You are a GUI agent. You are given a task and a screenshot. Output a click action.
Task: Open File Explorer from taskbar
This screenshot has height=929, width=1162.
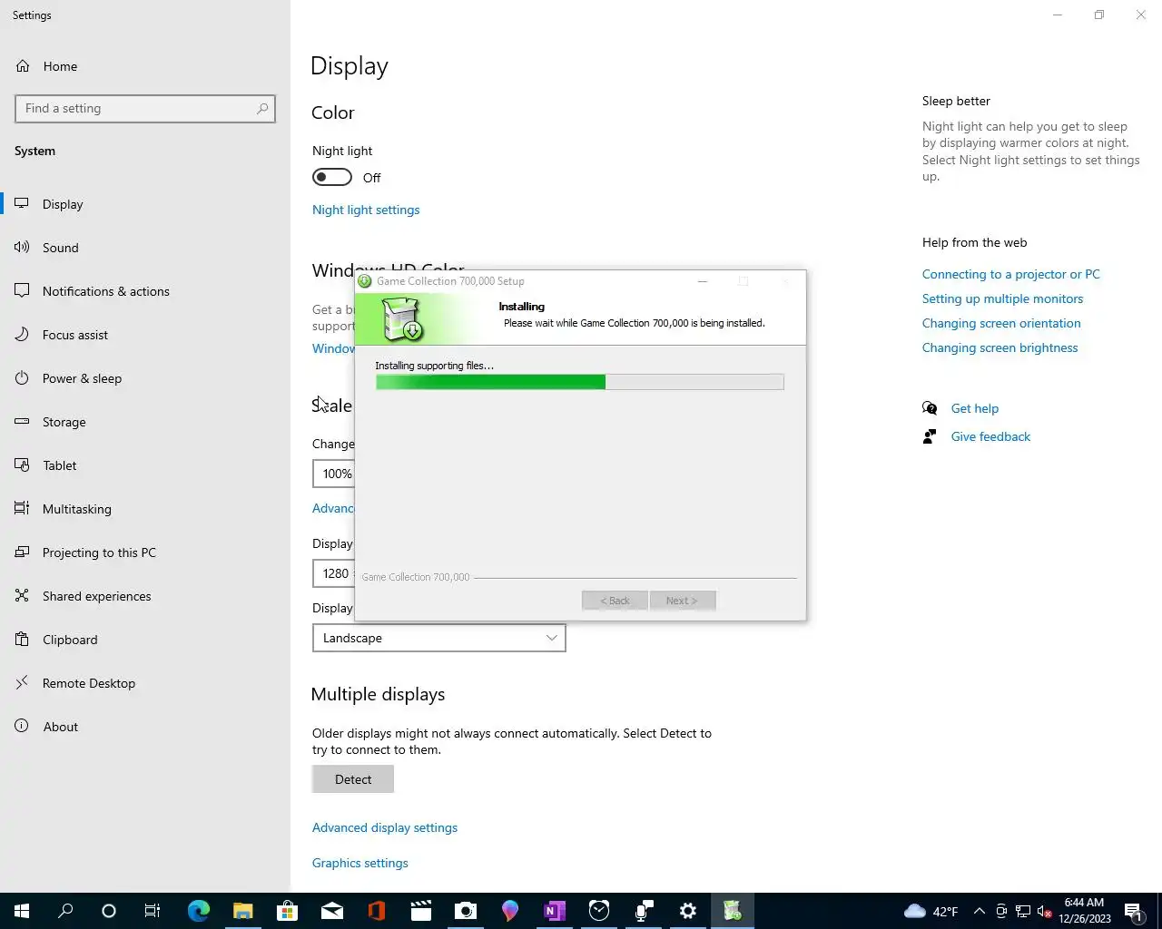click(243, 911)
